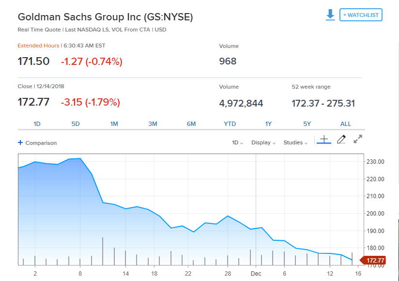Image resolution: width=399 pixels, height=281 pixels.
Task: Click the Comparison link text
Action: pos(41,143)
